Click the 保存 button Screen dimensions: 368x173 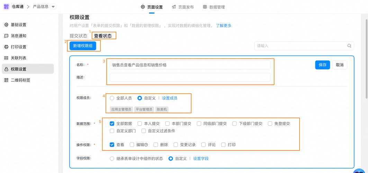[322, 65]
